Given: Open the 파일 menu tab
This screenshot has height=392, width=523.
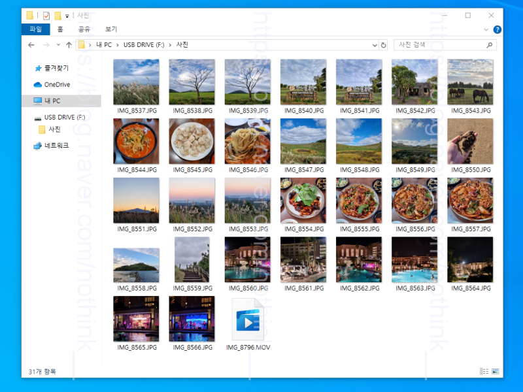Looking at the screenshot, I should [36, 29].
